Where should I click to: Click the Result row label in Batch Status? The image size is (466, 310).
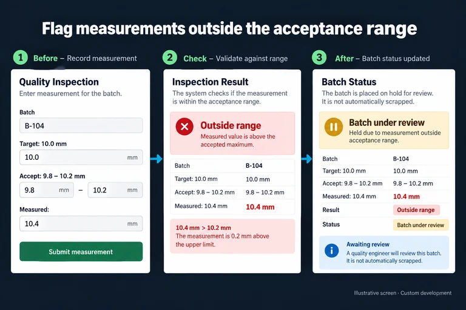tap(331, 209)
